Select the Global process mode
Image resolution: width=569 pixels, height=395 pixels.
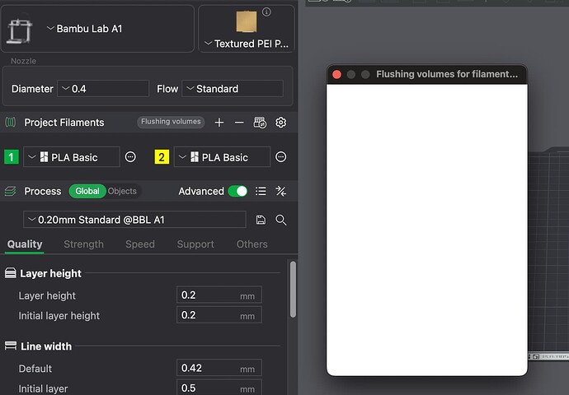(87, 191)
